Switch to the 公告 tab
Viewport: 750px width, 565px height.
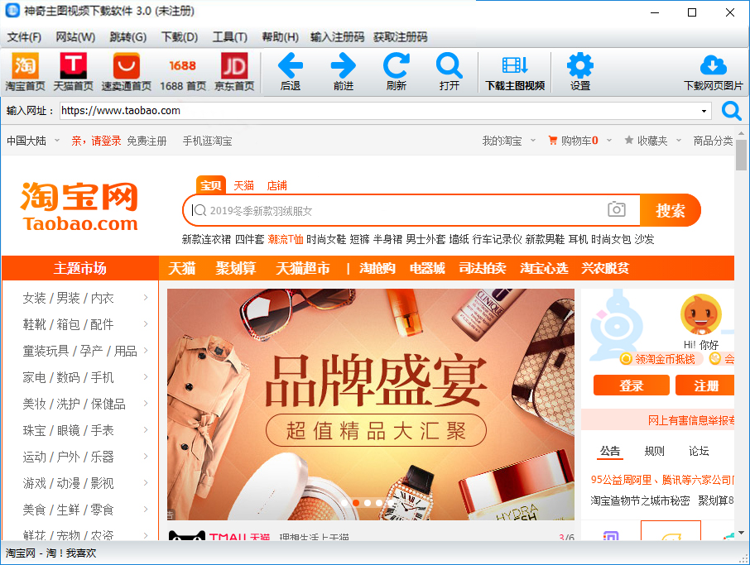(x=610, y=451)
